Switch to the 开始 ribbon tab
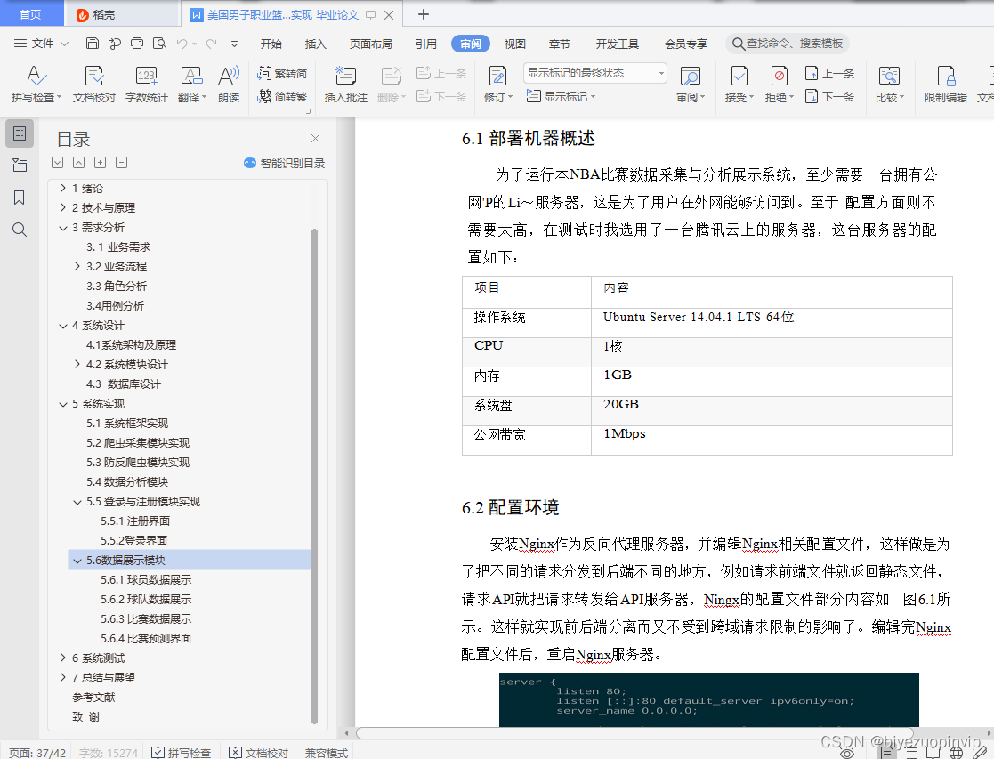The height and width of the screenshot is (759, 994). [x=271, y=44]
